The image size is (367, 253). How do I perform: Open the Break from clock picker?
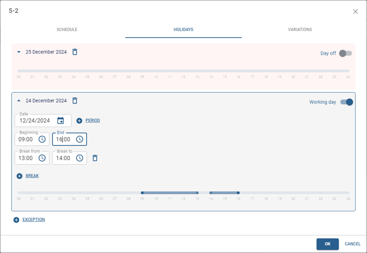pos(42,158)
